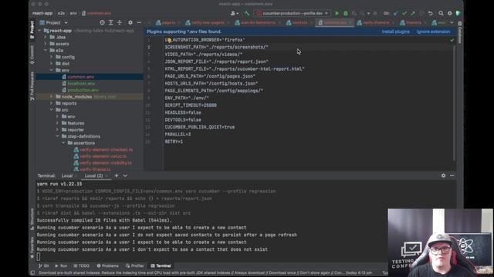This screenshot has width=494, height=277.
Task: Click the react-app breadcrumb in navigation bar
Action: tap(42, 14)
